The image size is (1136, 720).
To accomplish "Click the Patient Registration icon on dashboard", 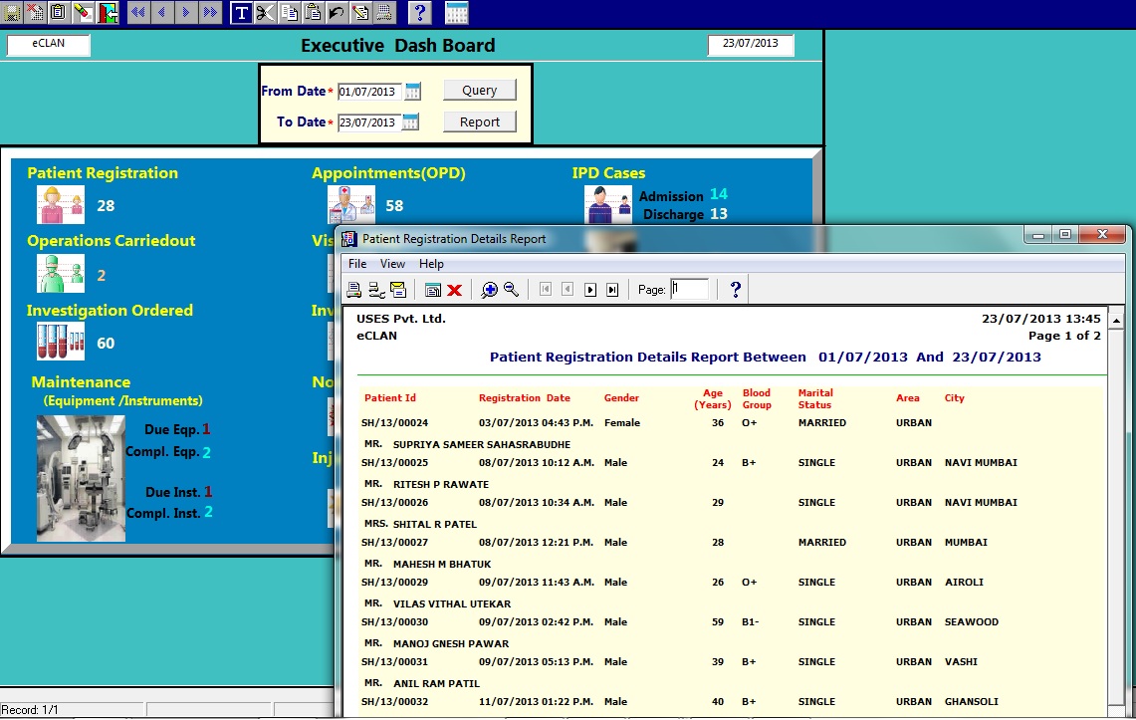I will [60, 205].
